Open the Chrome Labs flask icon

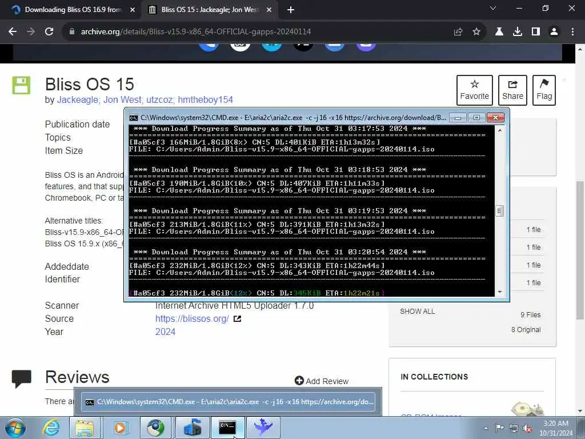tap(499, 32)
